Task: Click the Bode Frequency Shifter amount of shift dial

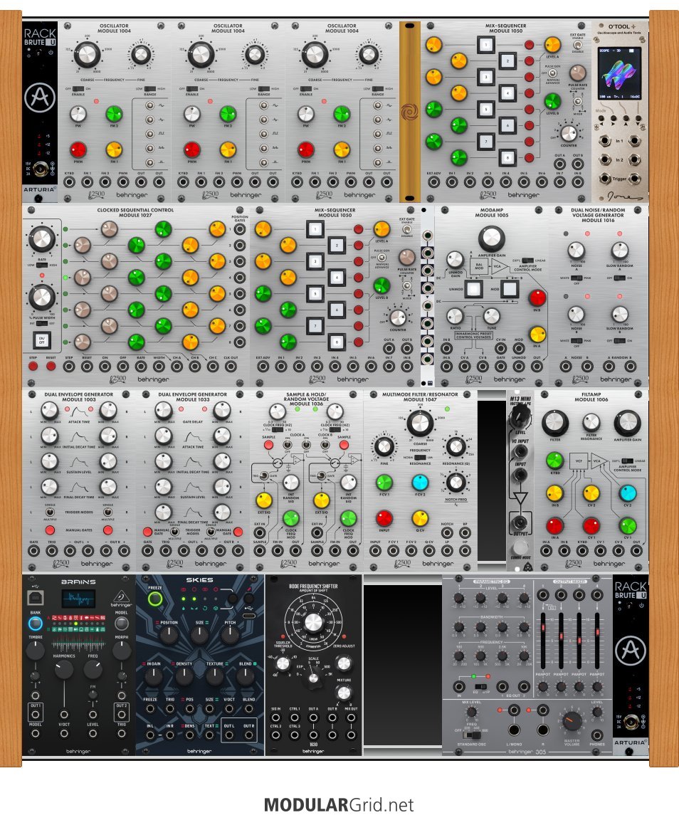Action: (x=313, y=622)
